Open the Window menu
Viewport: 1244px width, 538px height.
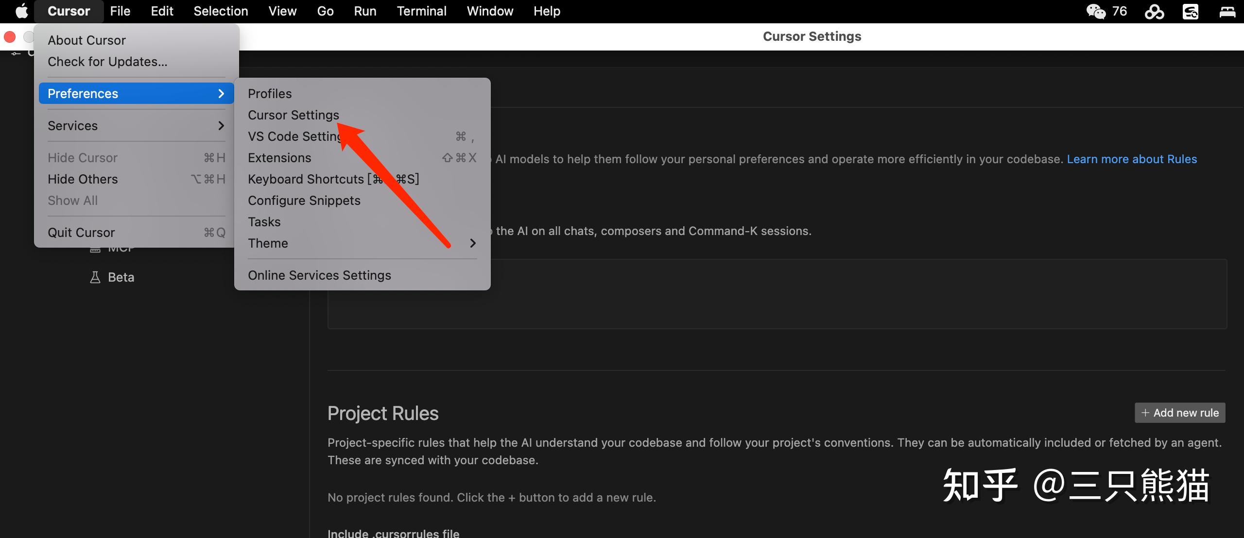490,11
